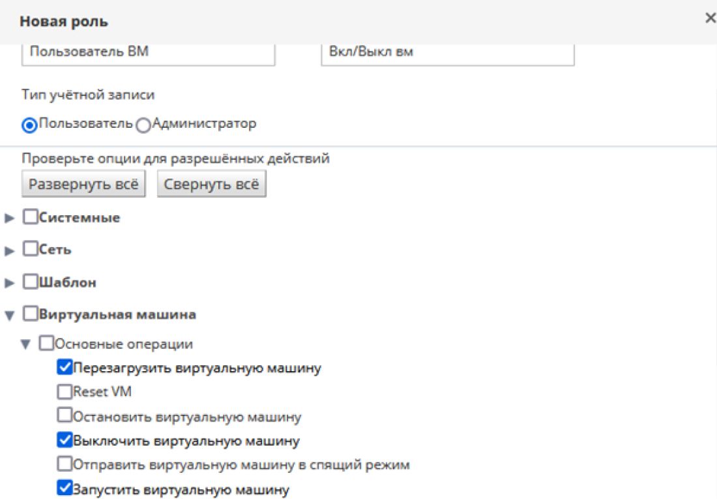Enable all Сеть permissions checkbox
This screenshot has height=499, width=717.
coord(31,250)
